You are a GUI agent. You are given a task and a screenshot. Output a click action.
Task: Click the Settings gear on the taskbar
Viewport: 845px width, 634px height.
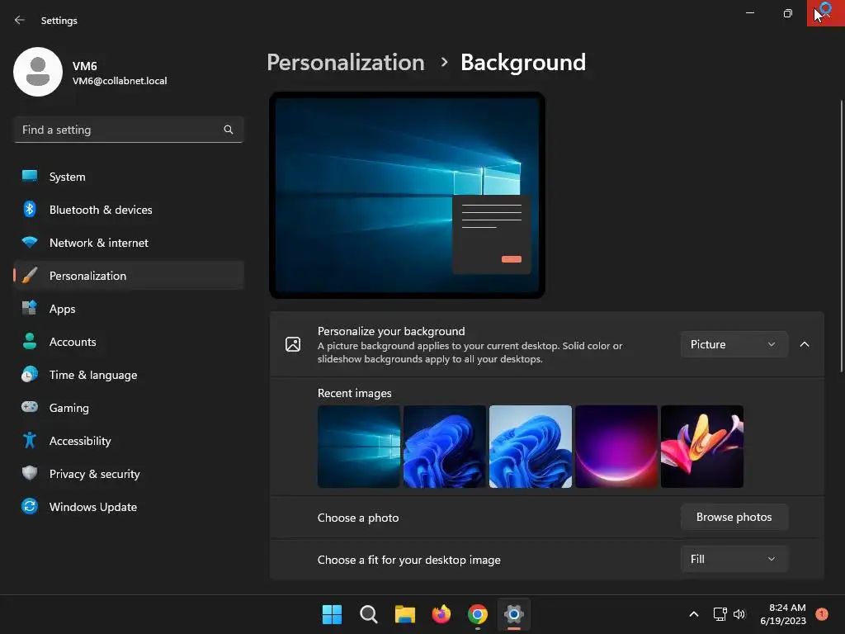[x=514, y=614]
